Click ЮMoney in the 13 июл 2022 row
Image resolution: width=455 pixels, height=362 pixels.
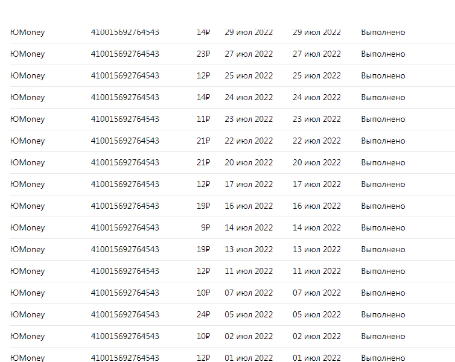click(28, 249)
